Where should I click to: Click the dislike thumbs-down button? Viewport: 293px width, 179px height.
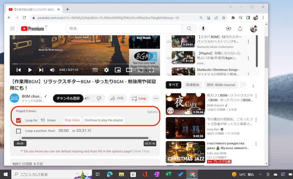[x=99, y=98]
